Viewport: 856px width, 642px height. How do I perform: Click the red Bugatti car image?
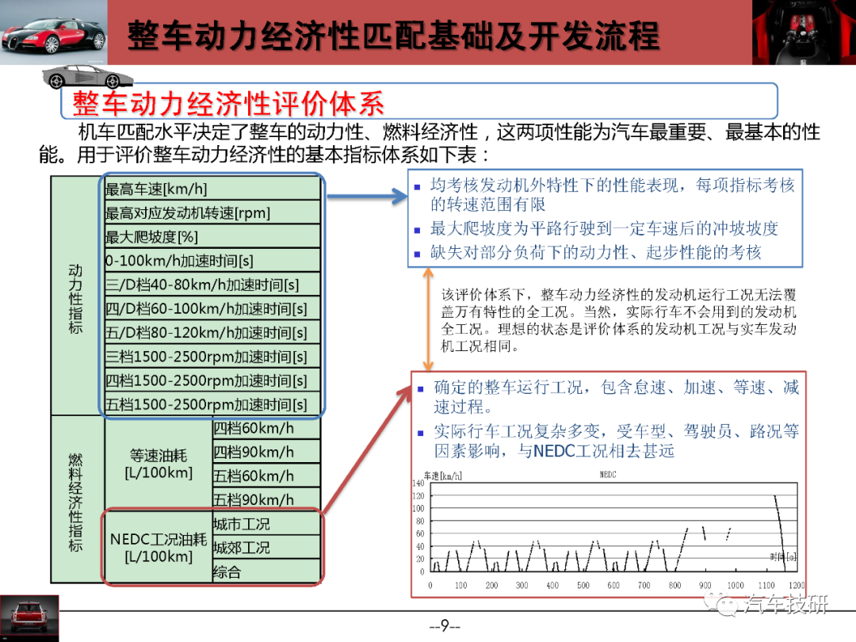click(54, 32)
